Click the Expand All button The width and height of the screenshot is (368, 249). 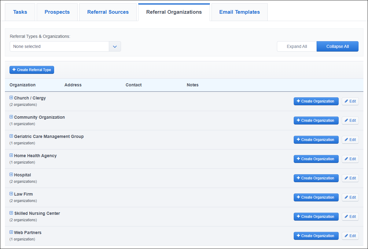pos(297,46)
